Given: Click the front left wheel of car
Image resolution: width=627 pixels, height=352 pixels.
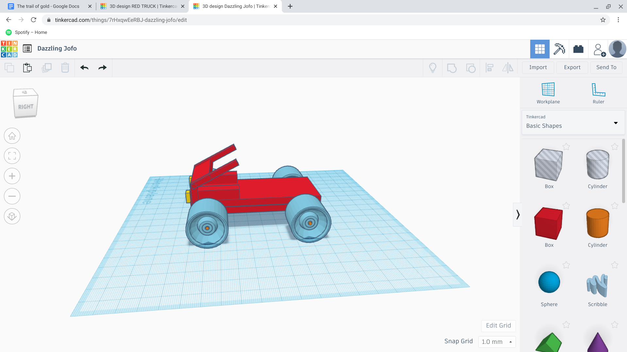Looking at the screenshot, I should [207, 224].
